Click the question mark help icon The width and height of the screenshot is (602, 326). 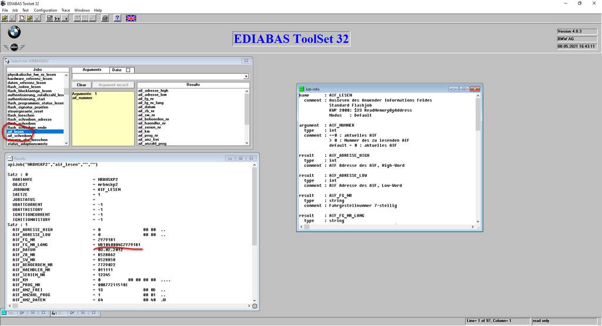(117, 18)
